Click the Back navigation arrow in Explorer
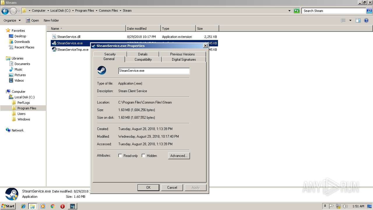This screenshot has height=210, width=373. (x=5, y=11)
